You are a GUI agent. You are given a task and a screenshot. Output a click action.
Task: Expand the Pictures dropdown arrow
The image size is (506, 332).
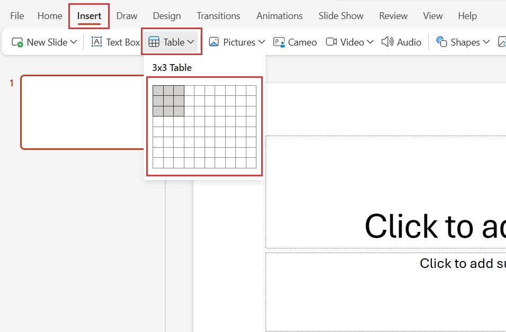262,42
